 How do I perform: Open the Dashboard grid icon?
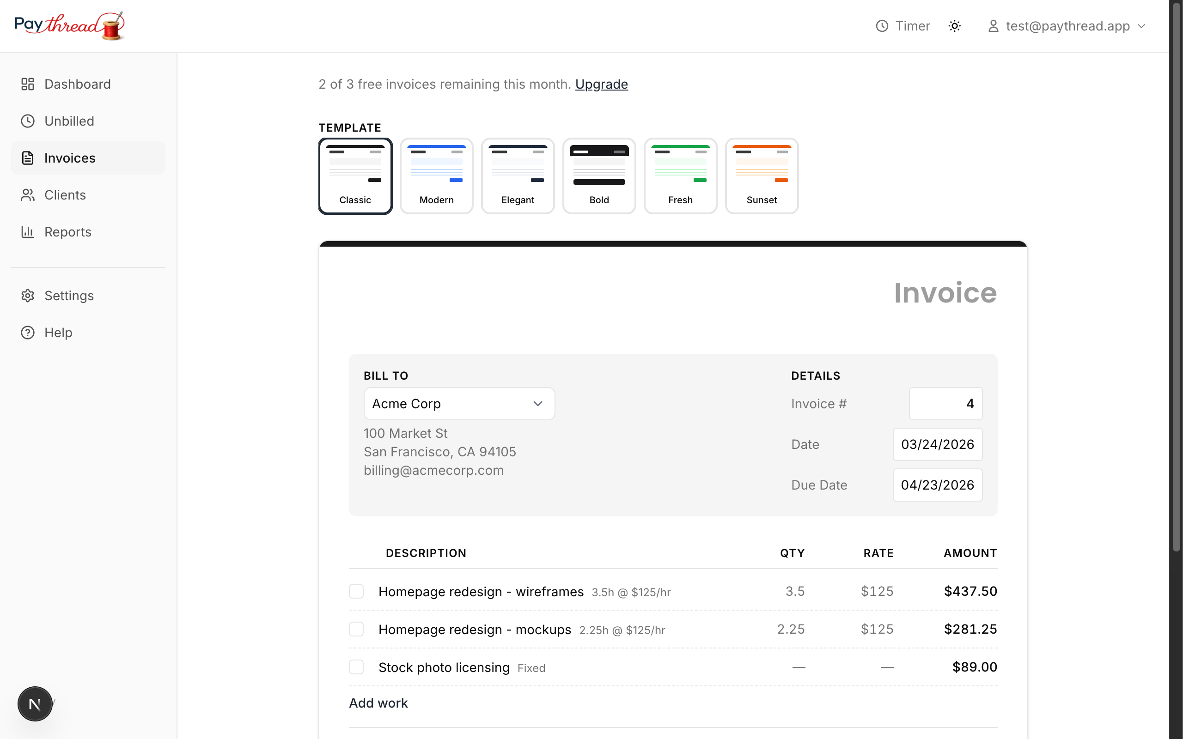(27, 84)
